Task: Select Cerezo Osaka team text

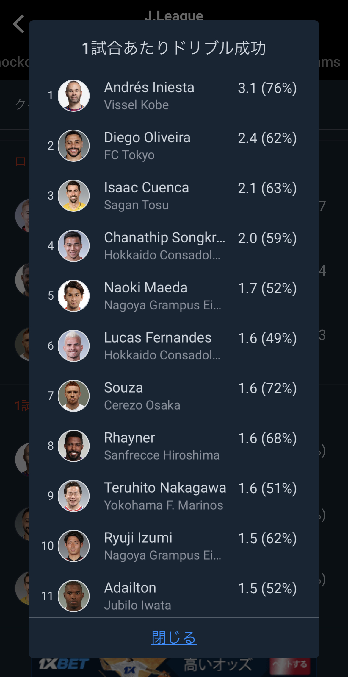Action: pos(142,405)
